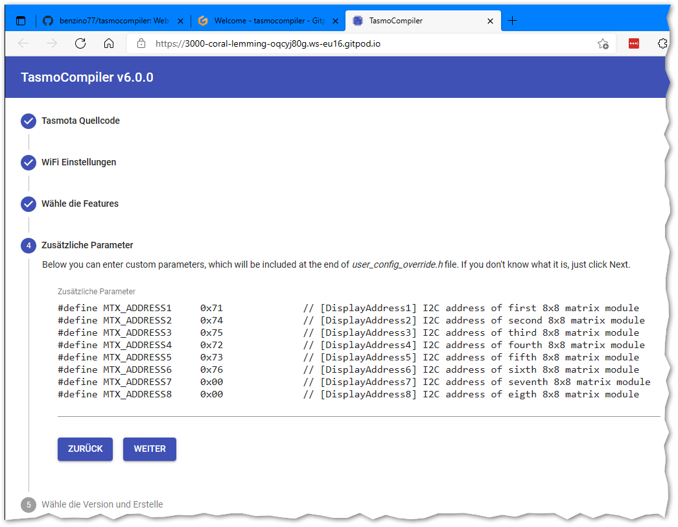The image size is (678, 527).
Task: Click the Wähle die Features checkmark icon
Action: 29,204
